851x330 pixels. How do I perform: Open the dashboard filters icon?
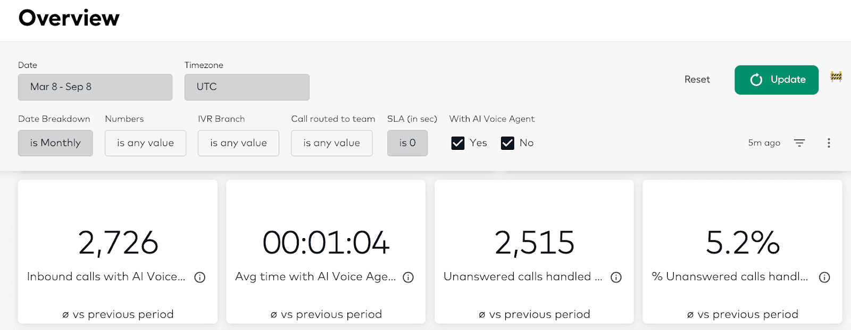pyautogui.click(x=799, y=142)
